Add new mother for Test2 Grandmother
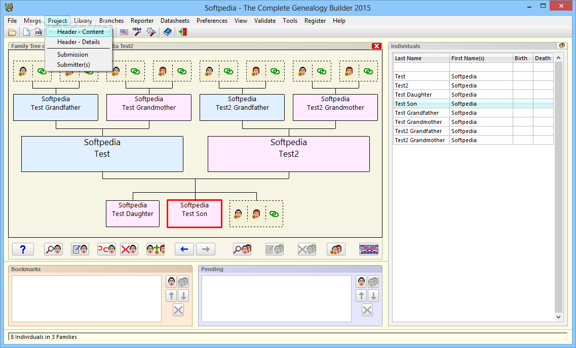The image size is (576, 348). (349, 71)
